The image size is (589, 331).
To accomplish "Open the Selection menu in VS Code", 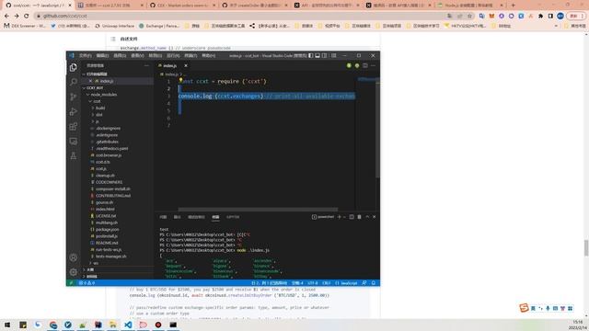I will (120, 55).
